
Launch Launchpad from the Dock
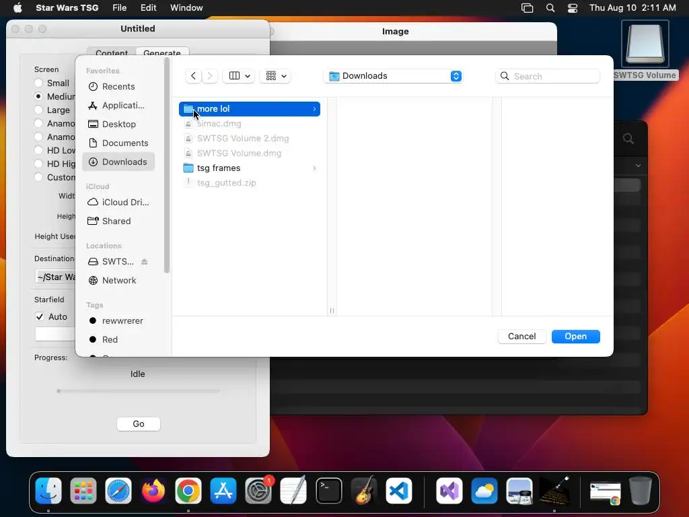click(x=83, y=491)
